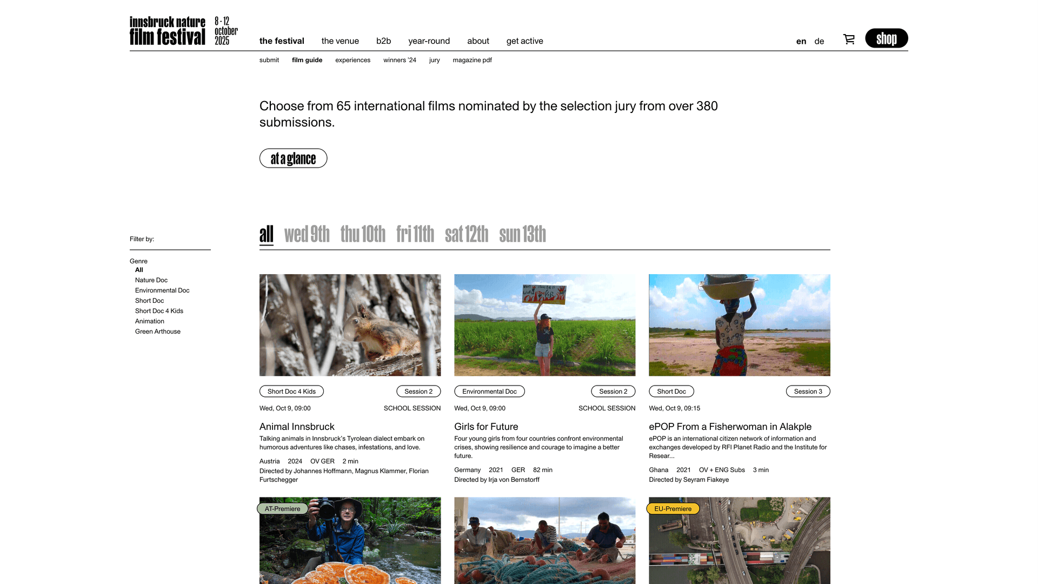
Task: Open the shop button
Action: pyautogui.click(x=886, y=38)
